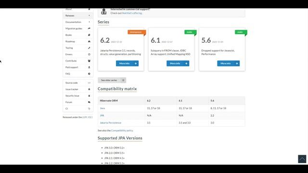
Task: Follow the LGPL V2.1 license link
Action: [x=88, y=117]
